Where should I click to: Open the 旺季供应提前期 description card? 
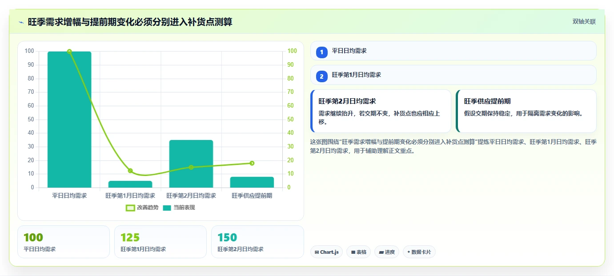[x=526, y=111]
